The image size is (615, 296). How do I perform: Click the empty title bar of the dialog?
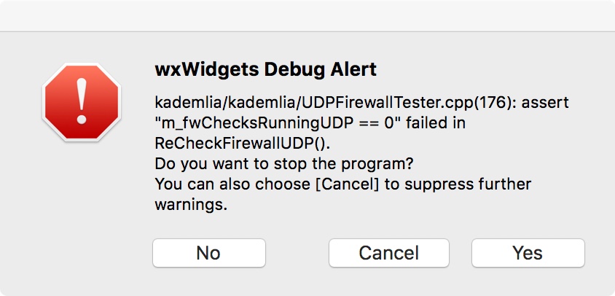307,15
